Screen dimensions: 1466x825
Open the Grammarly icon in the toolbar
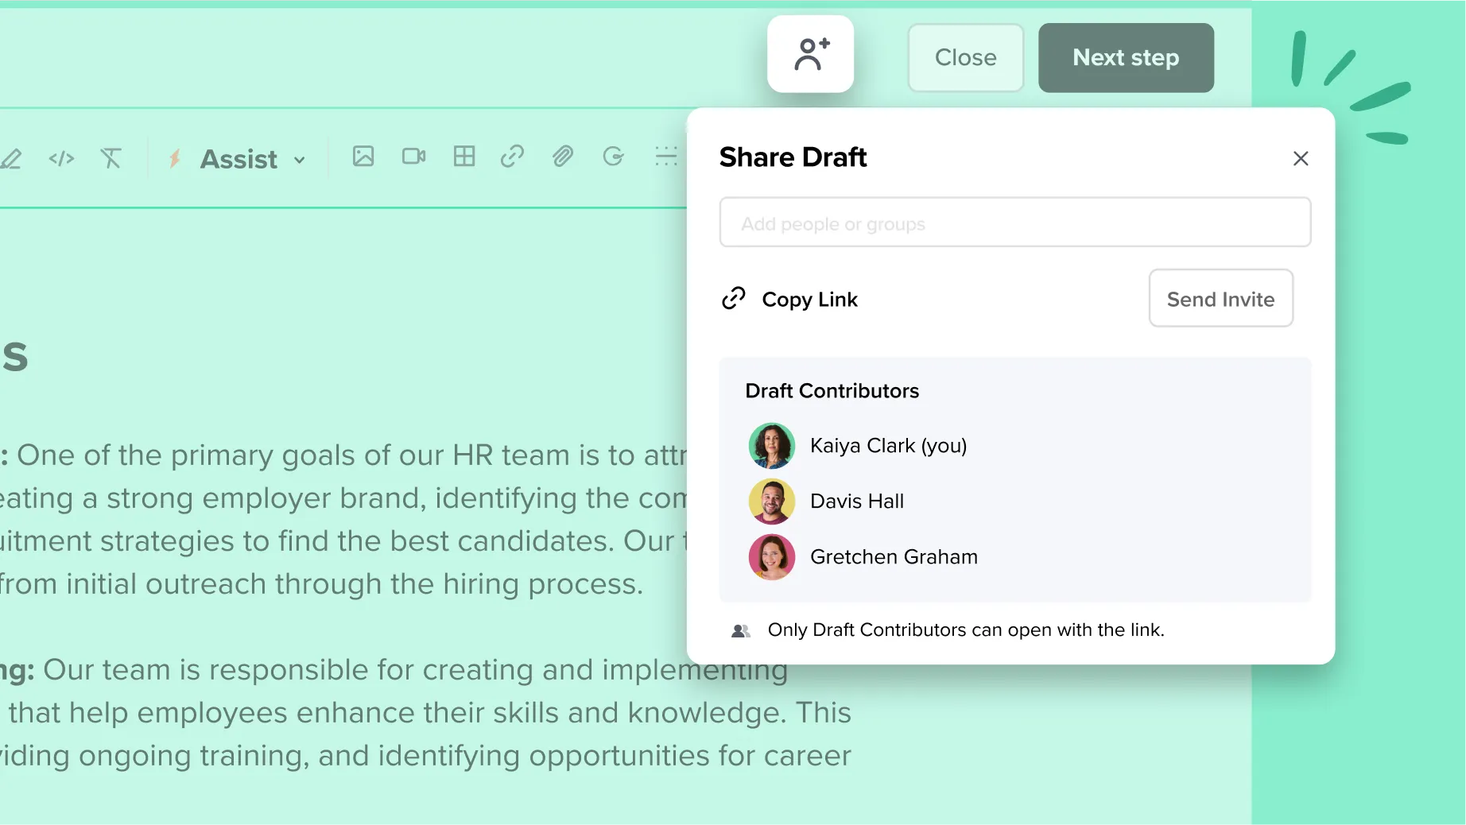(614, 157)
